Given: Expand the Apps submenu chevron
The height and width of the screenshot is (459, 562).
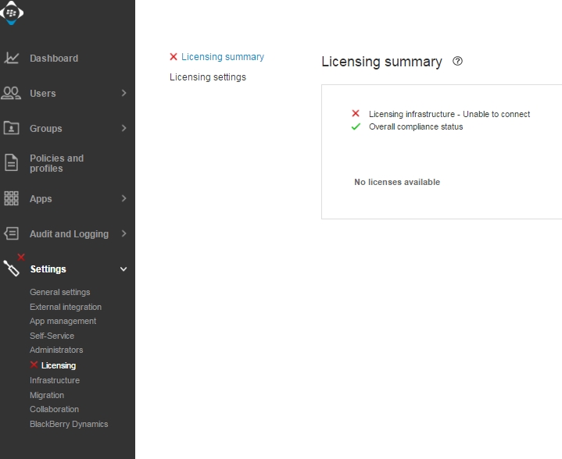Looking at the screenshot, I should click(123, 198).
